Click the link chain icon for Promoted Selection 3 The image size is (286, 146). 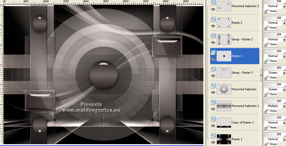266,11
